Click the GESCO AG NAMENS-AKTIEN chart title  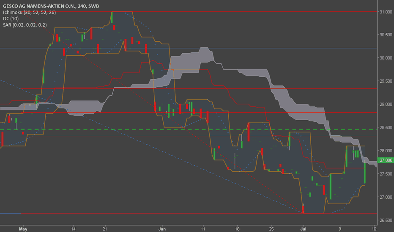click(51, 6)
